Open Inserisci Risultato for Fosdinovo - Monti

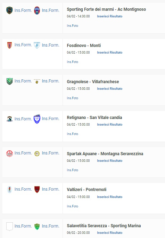[x=110, y=53]
